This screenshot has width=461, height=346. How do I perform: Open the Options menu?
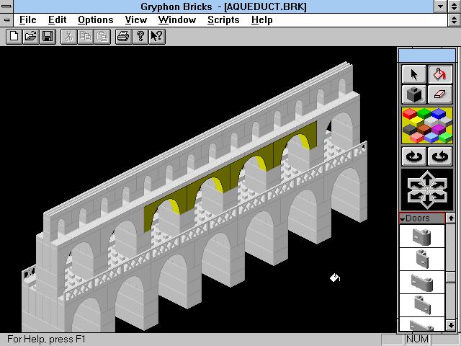tap(96, 20)
